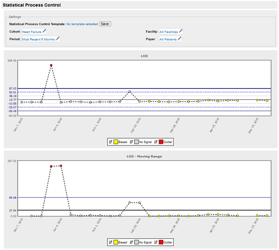Click the 'Statistical Process Control' heading
Viewport: 279px width, 250px height.
(x=32, y=5)
